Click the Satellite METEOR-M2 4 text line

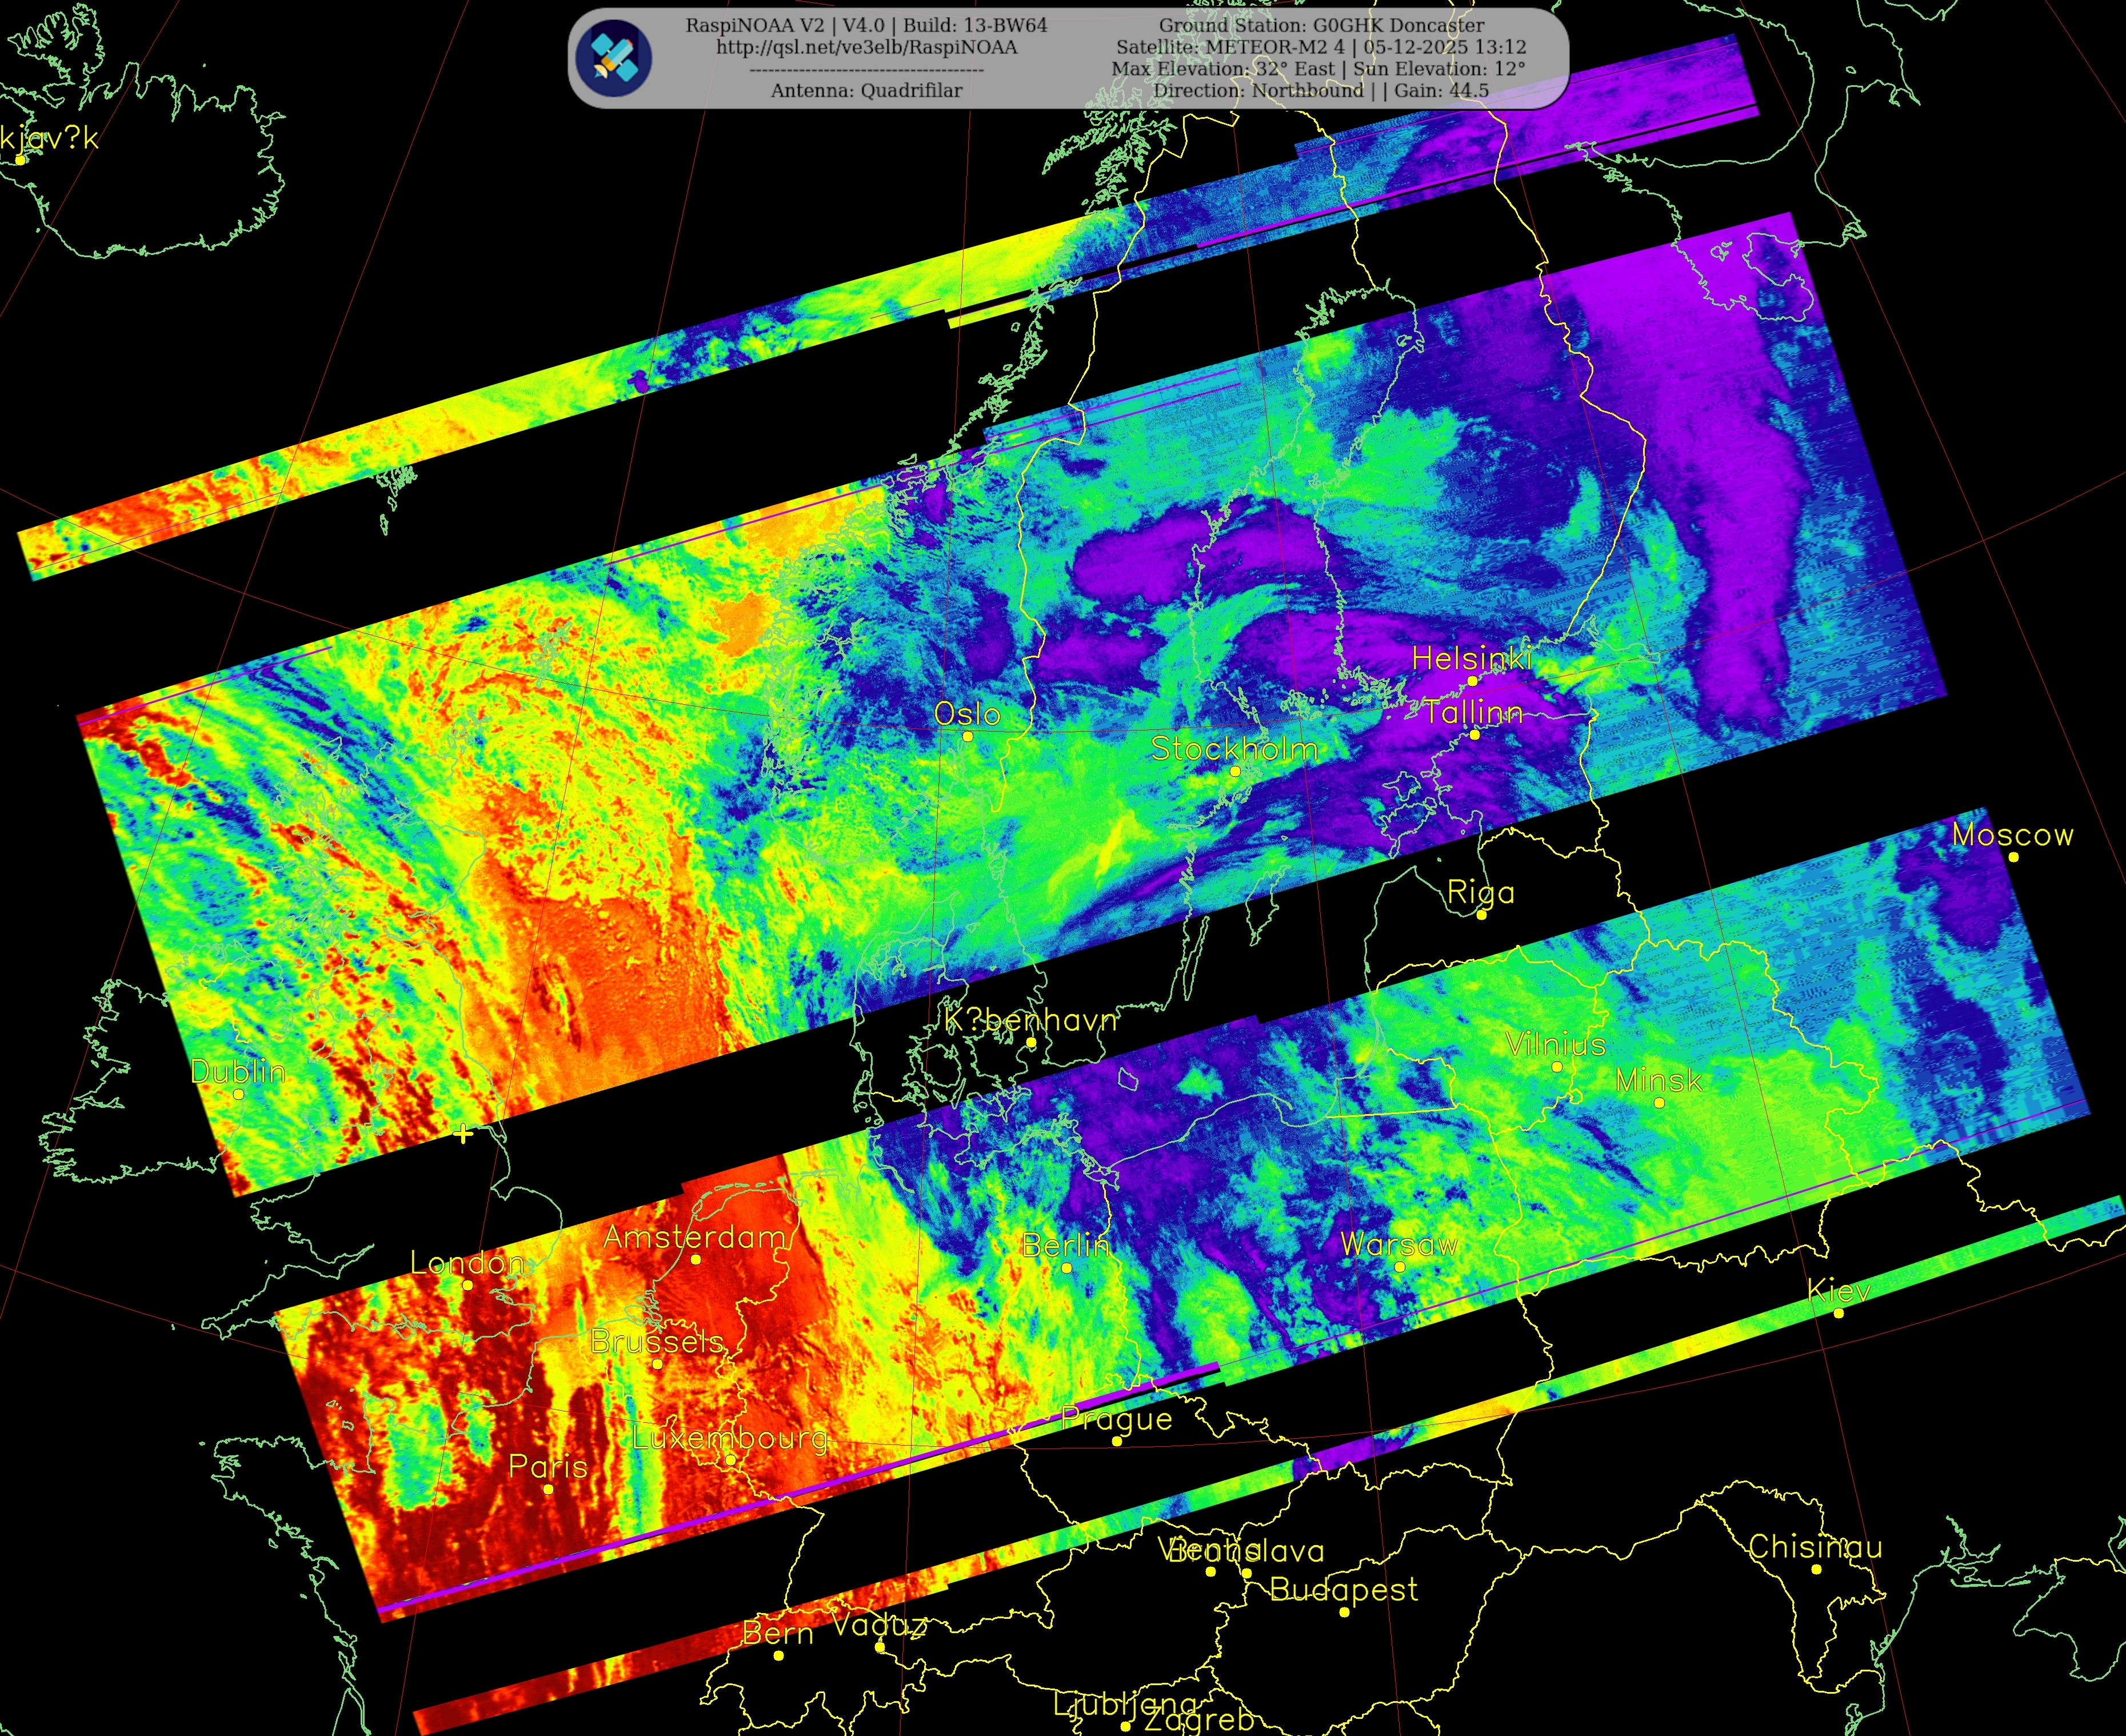tap(1321, 47)
